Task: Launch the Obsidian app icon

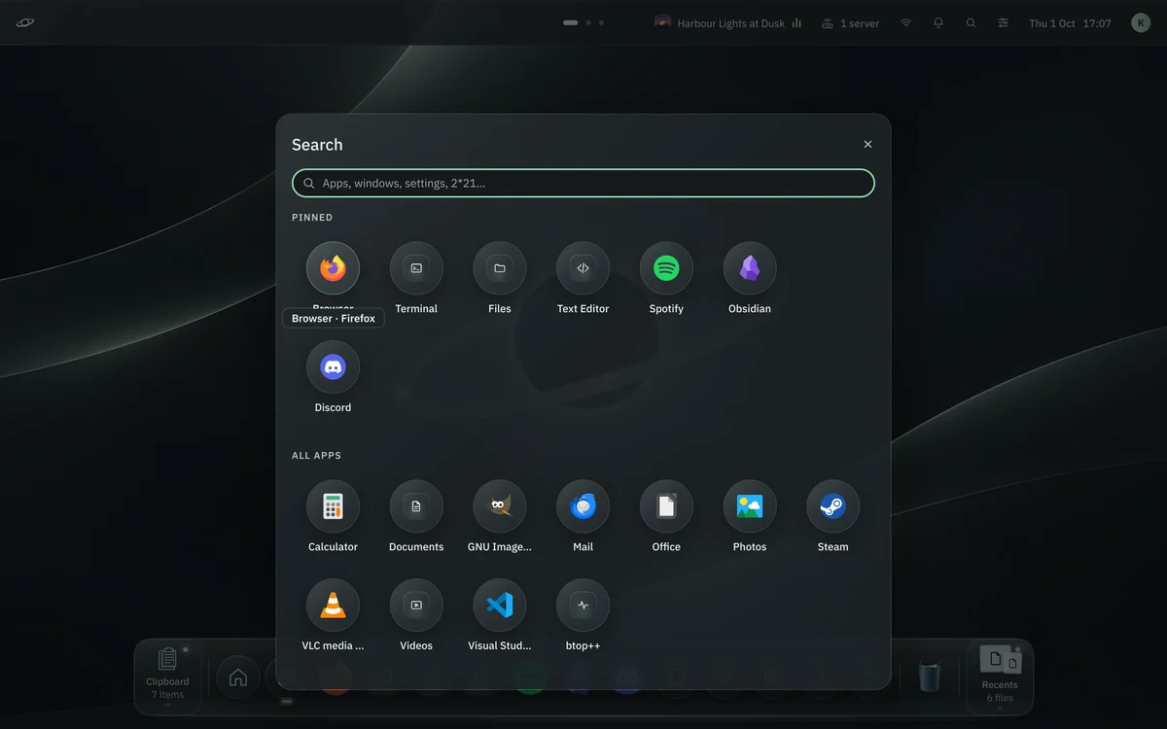Action: click(750, 268)
